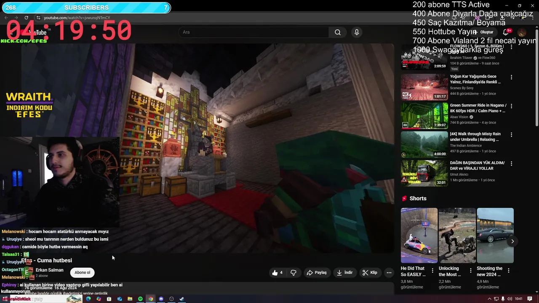Screen dimensions: 539x303
Task: Subscribe using the Abone ol button
Action: [83, 273]
